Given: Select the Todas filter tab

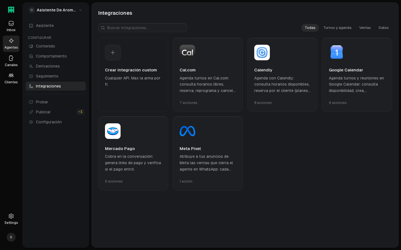Looking at the screenshot, I should coord(310,28).
